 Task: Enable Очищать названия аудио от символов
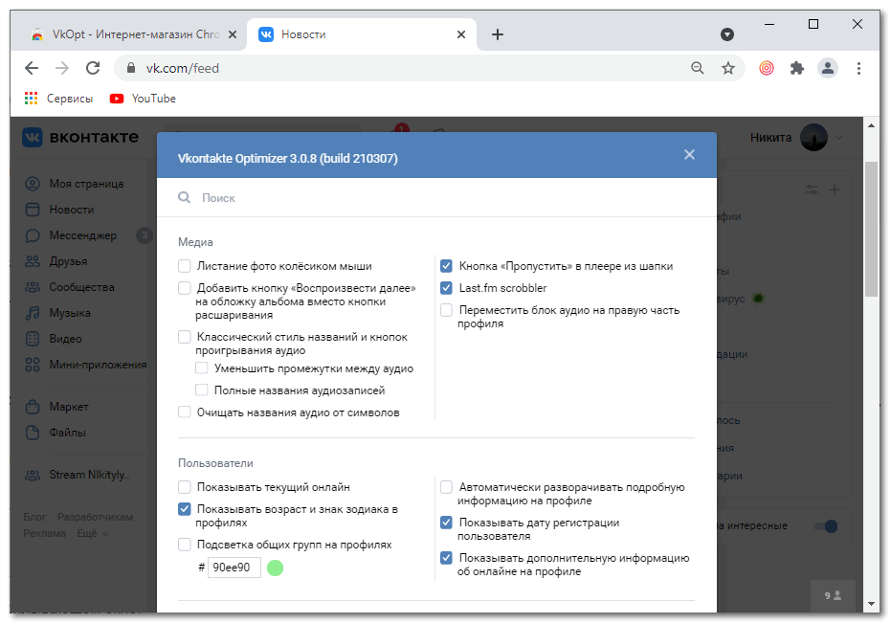pyautogui.click(x=184, y=412)
